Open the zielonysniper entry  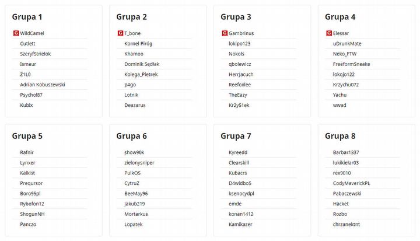[x=139, y=163]
